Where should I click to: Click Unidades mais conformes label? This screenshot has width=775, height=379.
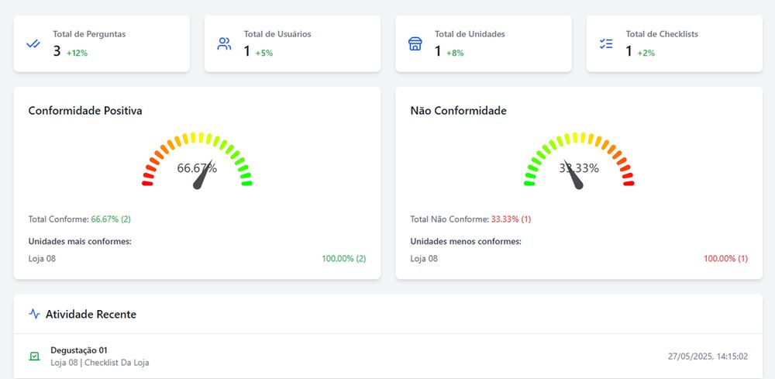[80, 242]
